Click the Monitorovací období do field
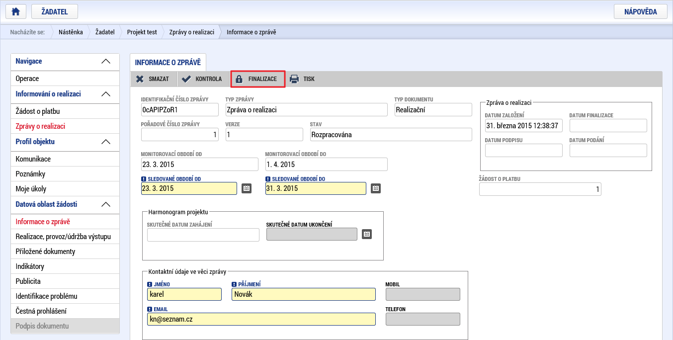This screenshot has width=673, height=340. pos(326,164)
